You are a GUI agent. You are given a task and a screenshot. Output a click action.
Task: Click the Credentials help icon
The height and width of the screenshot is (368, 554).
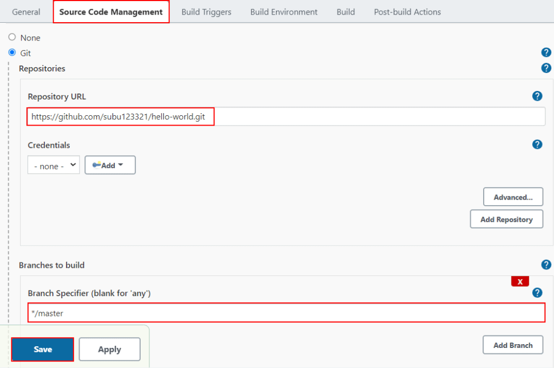[x=537, y=144]
